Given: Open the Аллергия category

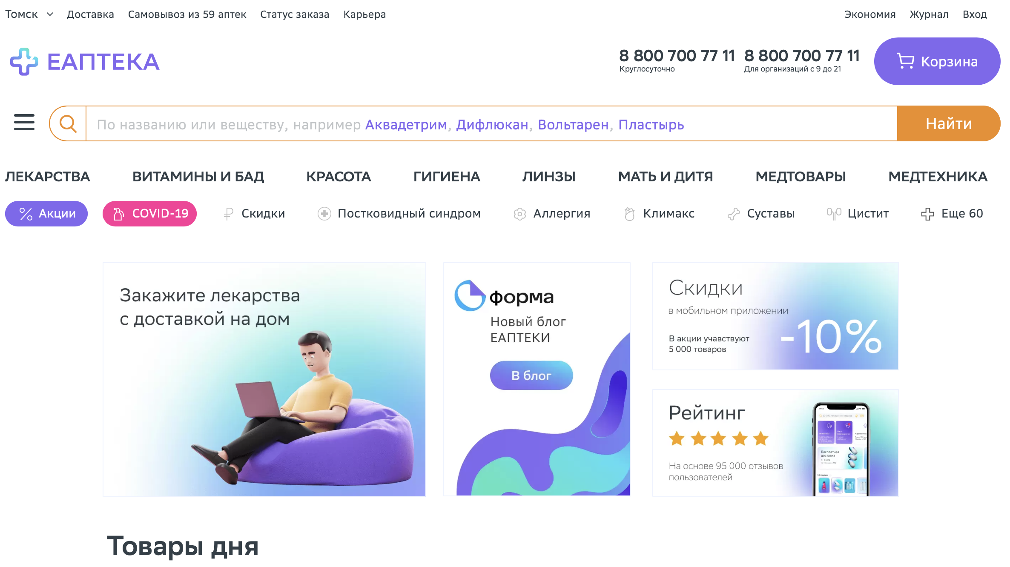Looking at the screenshot, I should (552, 214).
